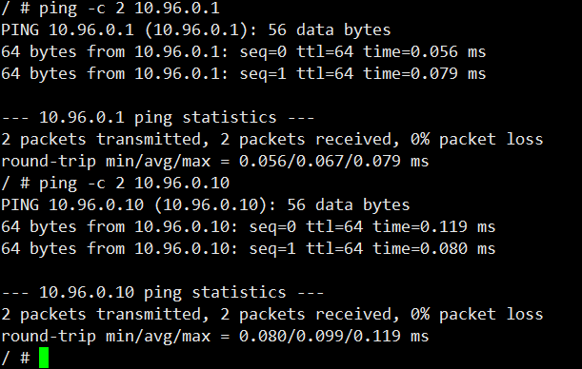Click the 'time=0.056 ms' value
Image resolution: width=582 pixels, height=369 pixels.
(x=424, y=52)
